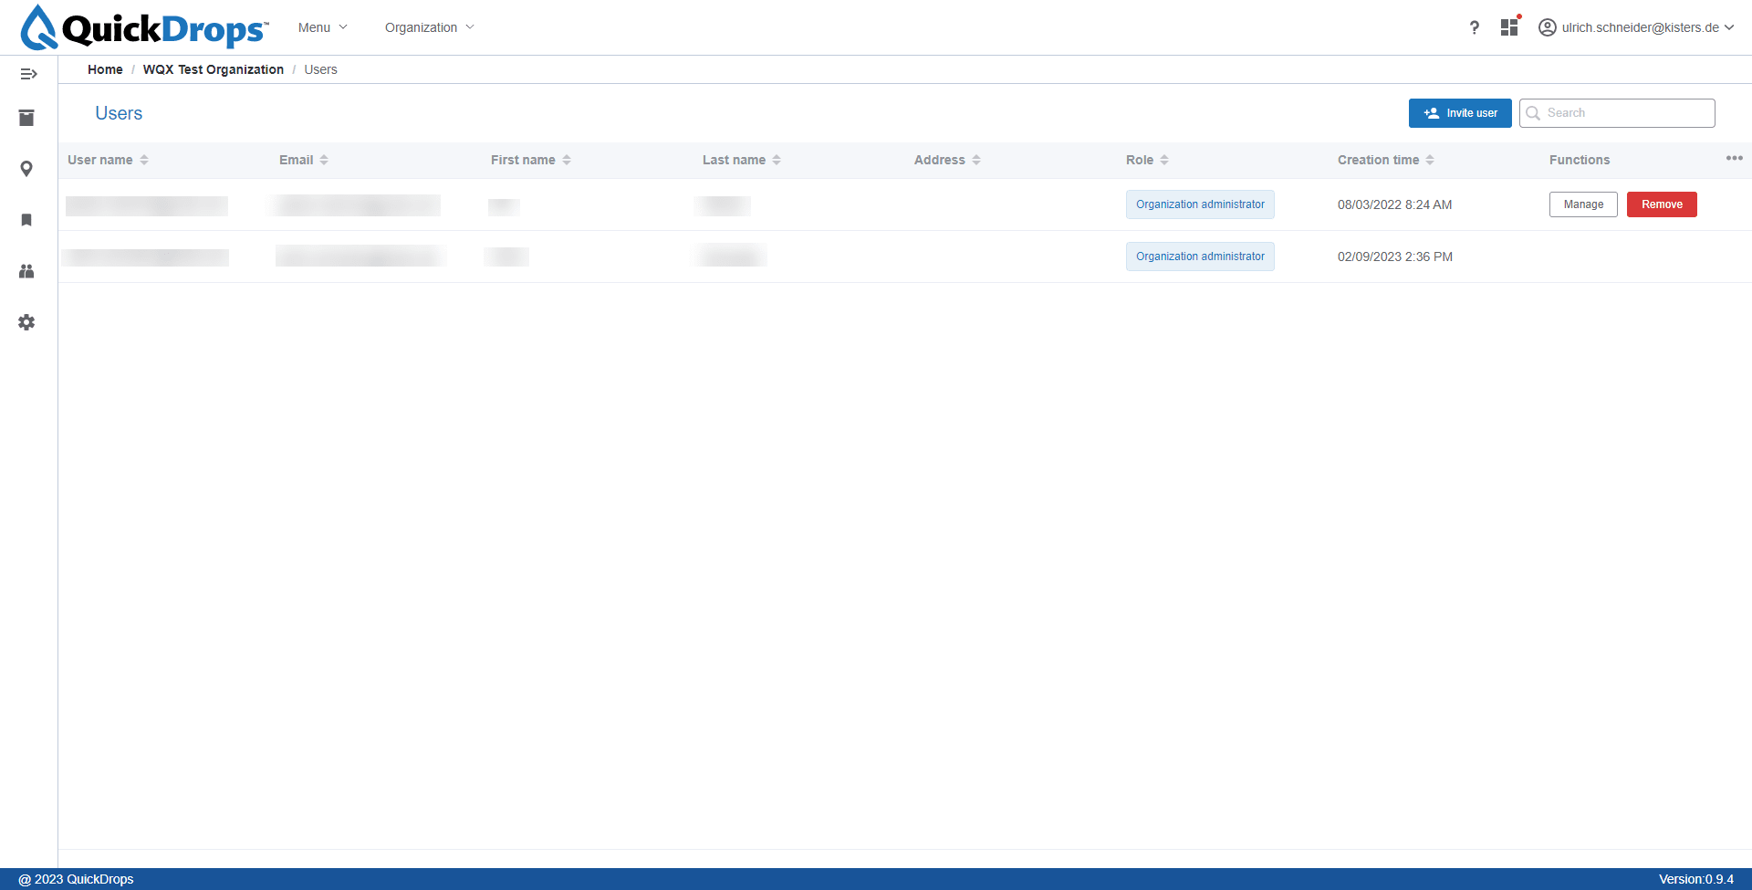This screenshot has height=890, width=1752.
Task: Open WQX Test Organization breadcrumb
Action: [214, 69]
